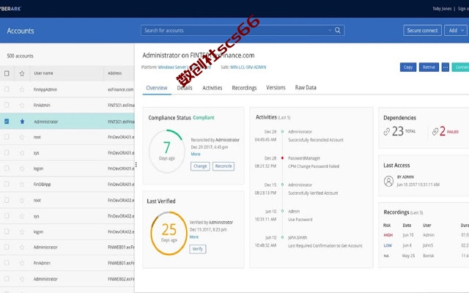The image size is (469, 293).
Task: Click the search magnifier icon
Action: (x=338, y=30)
